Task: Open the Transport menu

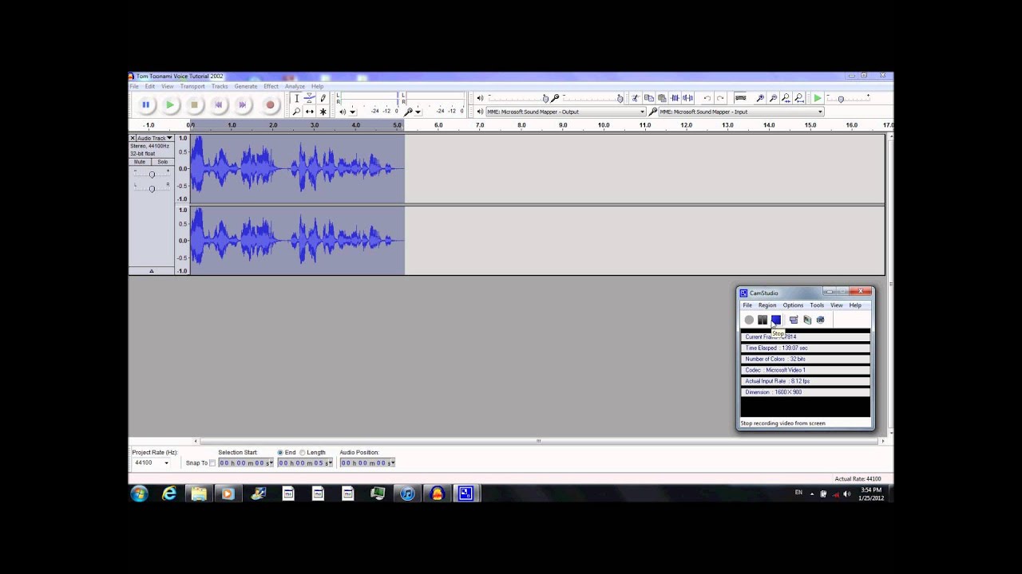Action: point(192,86)
